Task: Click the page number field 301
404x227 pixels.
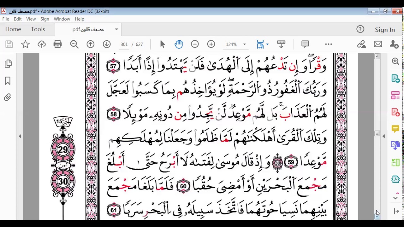Action: pyautogui.click(x=124, y=44)
